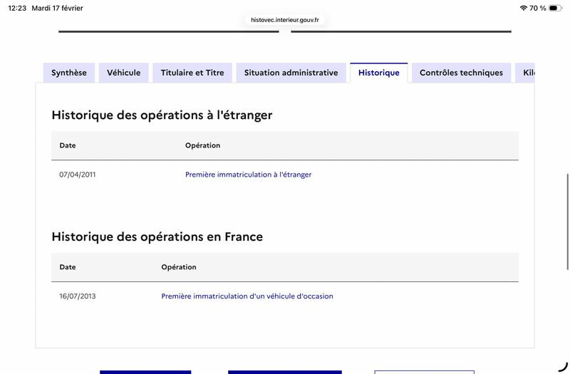Tap the Wi-Fi status icon
570x374 pixels.
coord(524,8)
